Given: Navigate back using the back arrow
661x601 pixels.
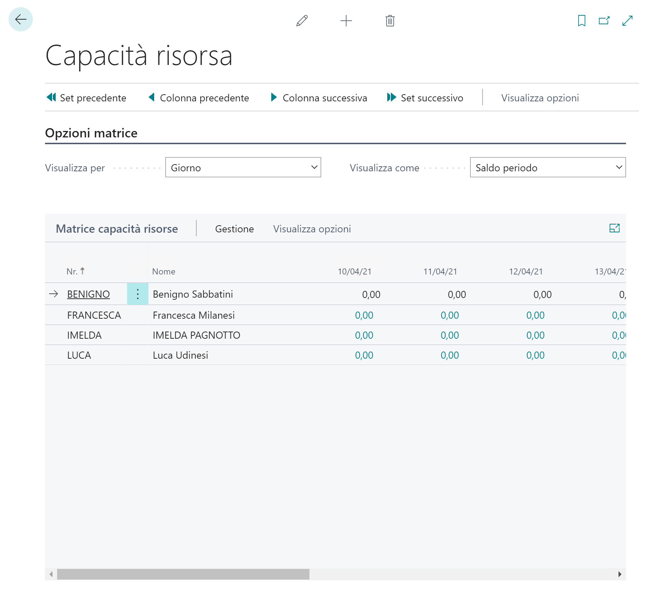Looking at the screenshot, I should (21, 20).
